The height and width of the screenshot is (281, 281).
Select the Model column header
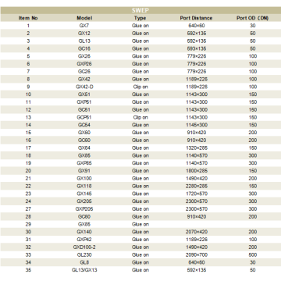click(x=84, y=18)
